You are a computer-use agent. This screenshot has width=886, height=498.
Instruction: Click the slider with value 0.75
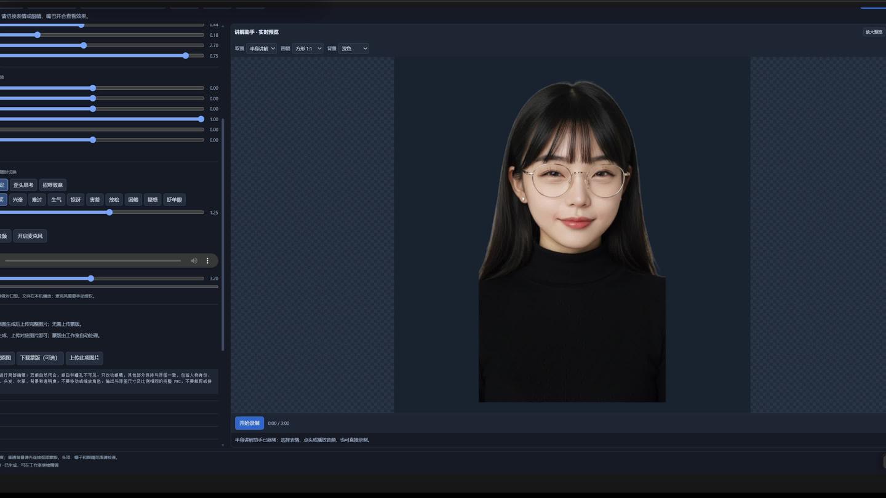(x=102, y=56)
